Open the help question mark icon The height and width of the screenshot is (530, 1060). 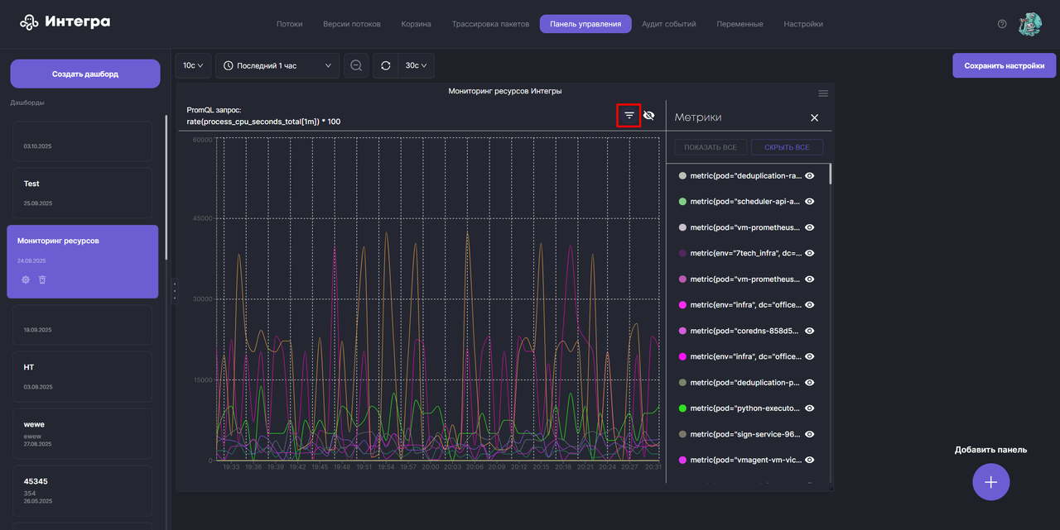pos(1002,24)
